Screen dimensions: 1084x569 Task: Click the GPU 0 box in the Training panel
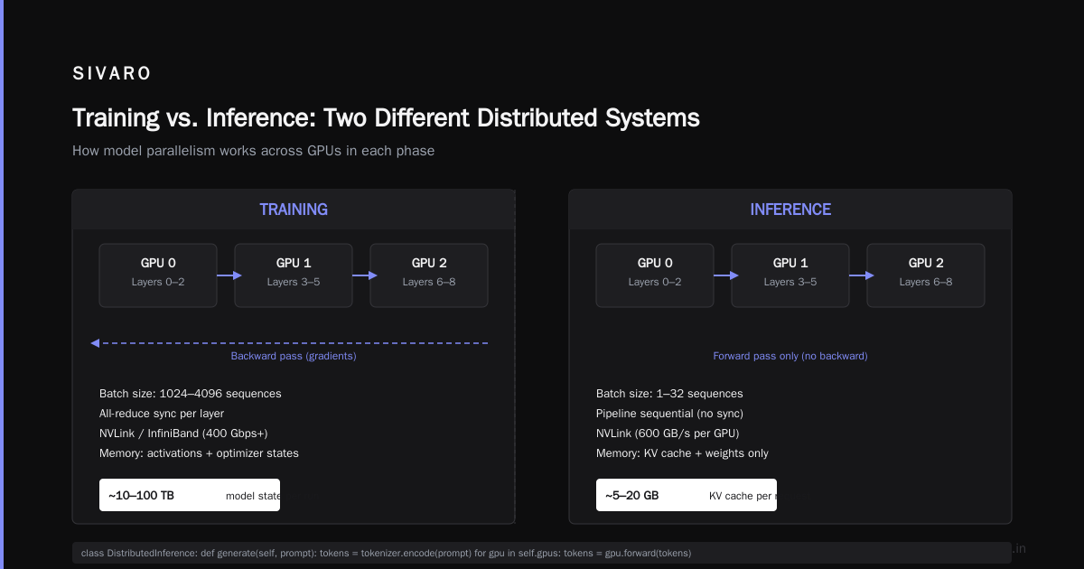(158, 275)
